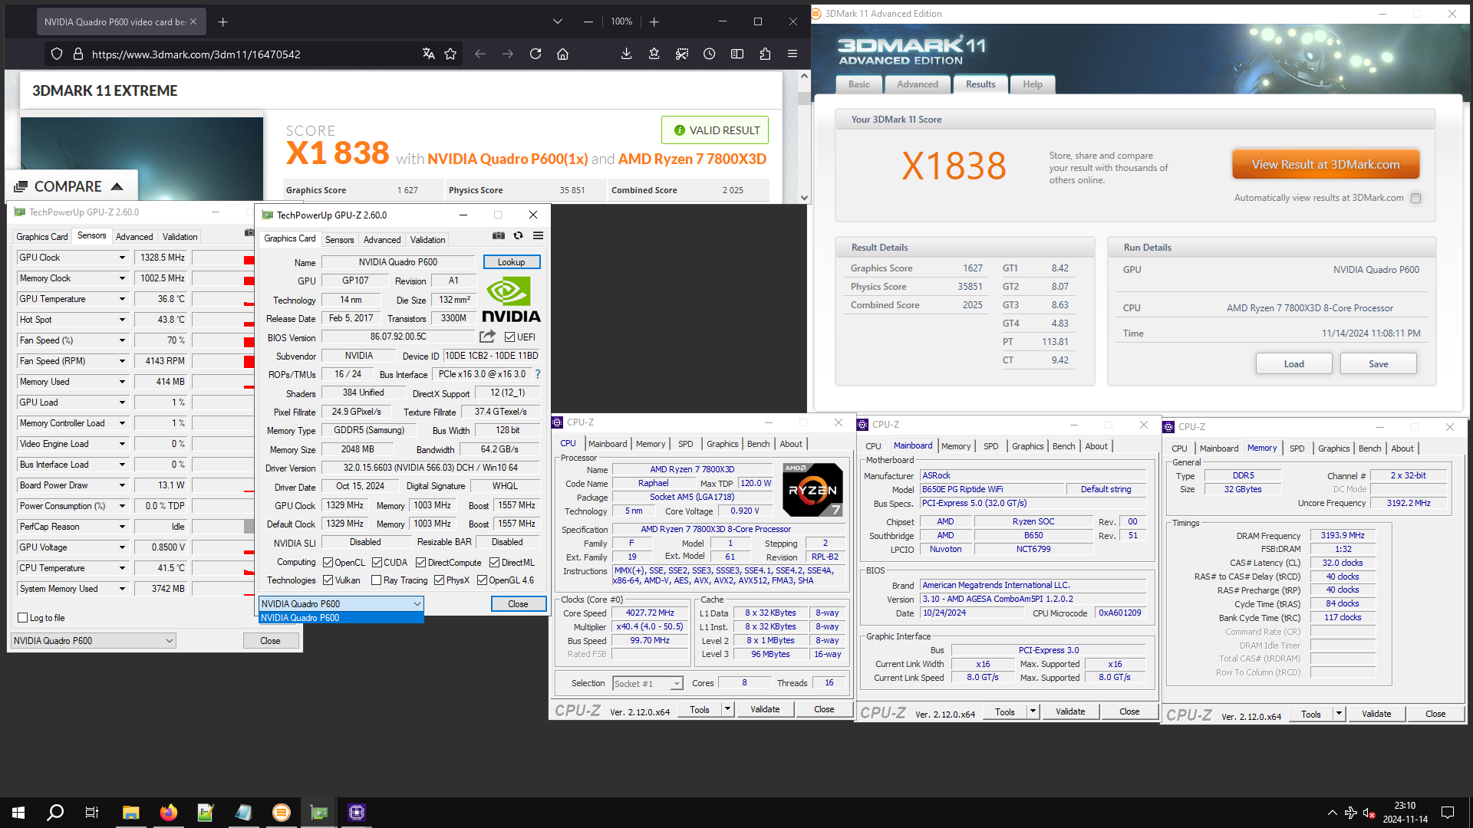Open browser downloads icon

[x=627, y=54]
